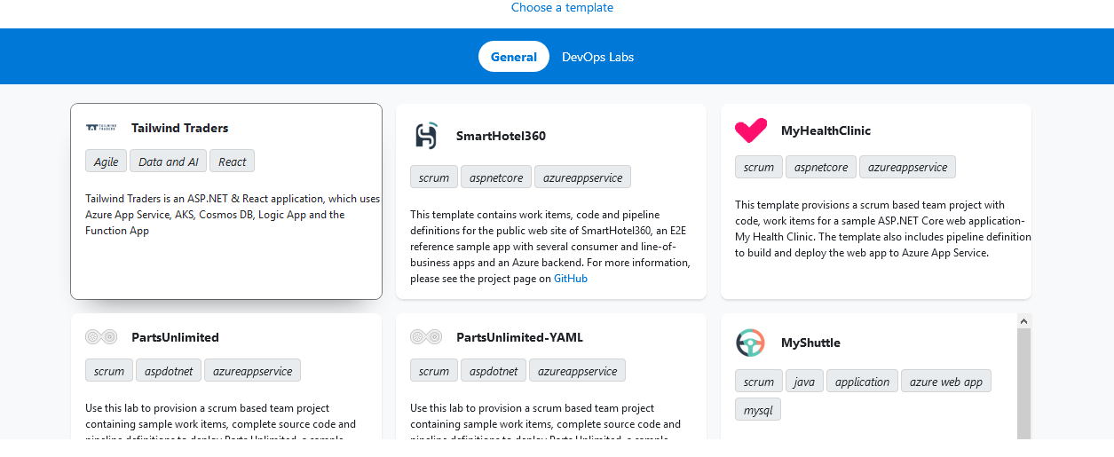This screenshot has height=457, width=1114.
Task: Click the Data and AI tag
Action: coord(168,162)
